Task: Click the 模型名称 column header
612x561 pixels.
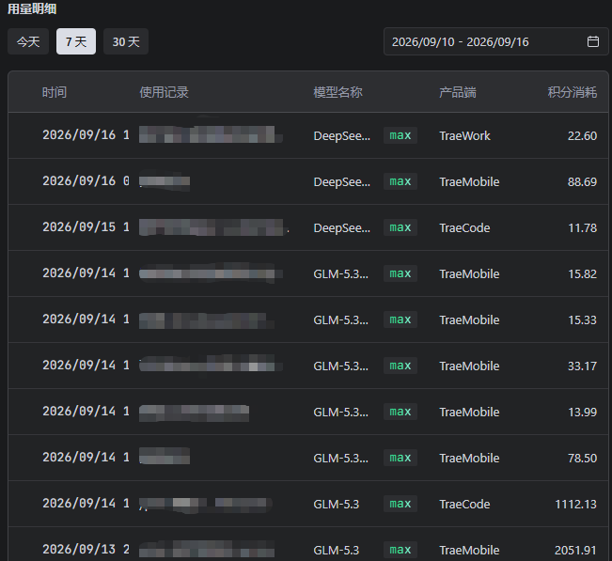Action: tap(338, 92)
